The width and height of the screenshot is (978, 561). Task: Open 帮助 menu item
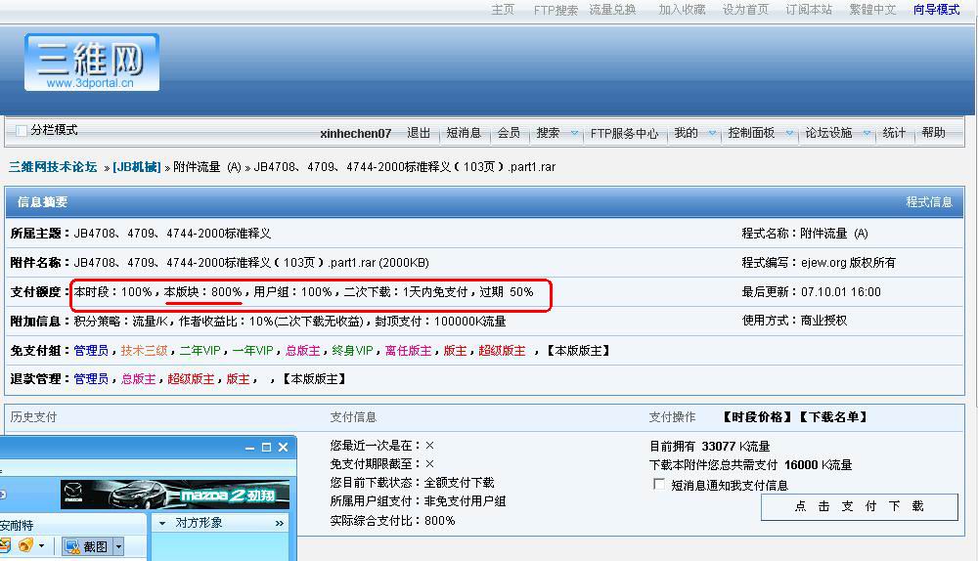coord(933,133)
